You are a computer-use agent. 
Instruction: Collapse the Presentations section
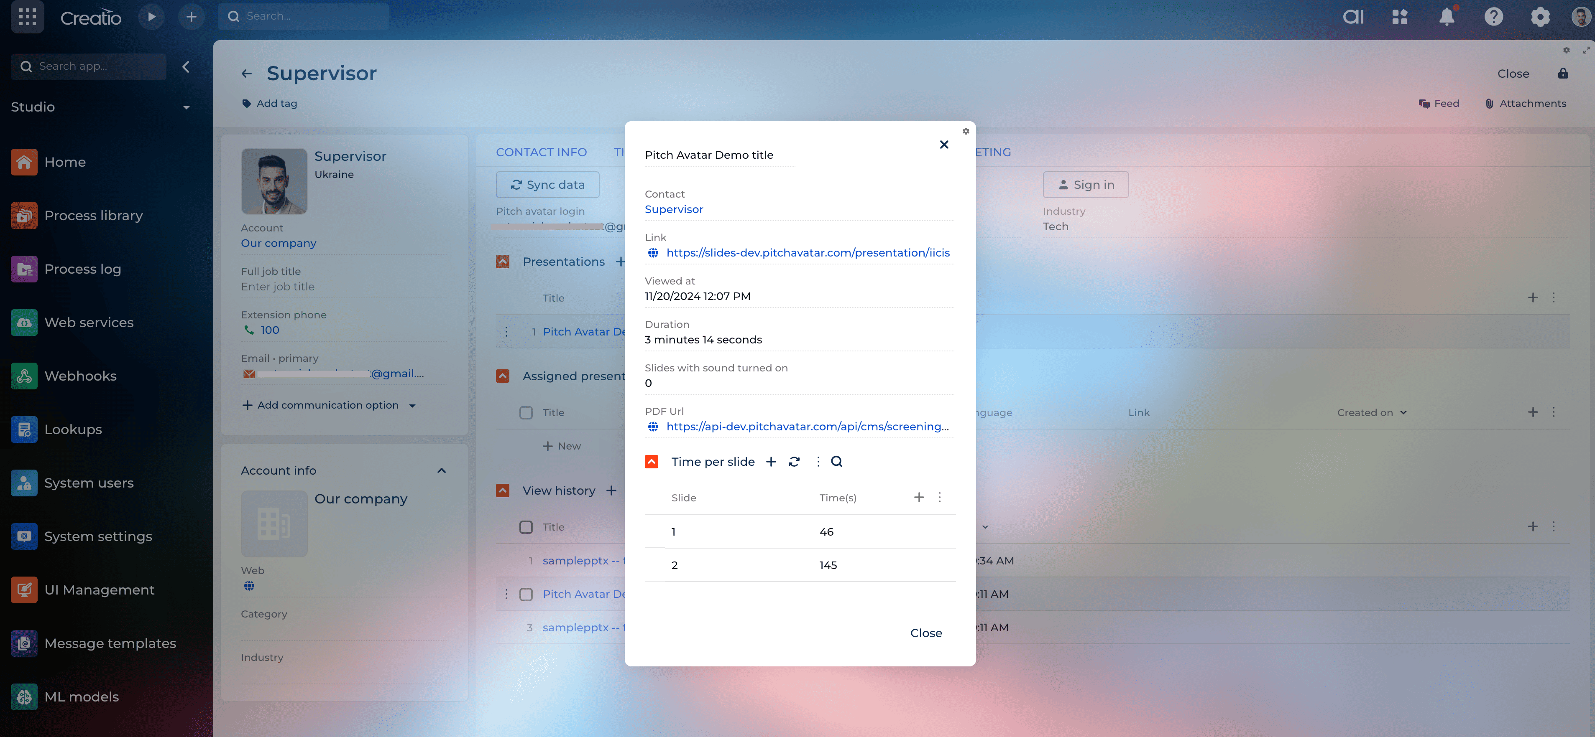click(x=503, y=262)
